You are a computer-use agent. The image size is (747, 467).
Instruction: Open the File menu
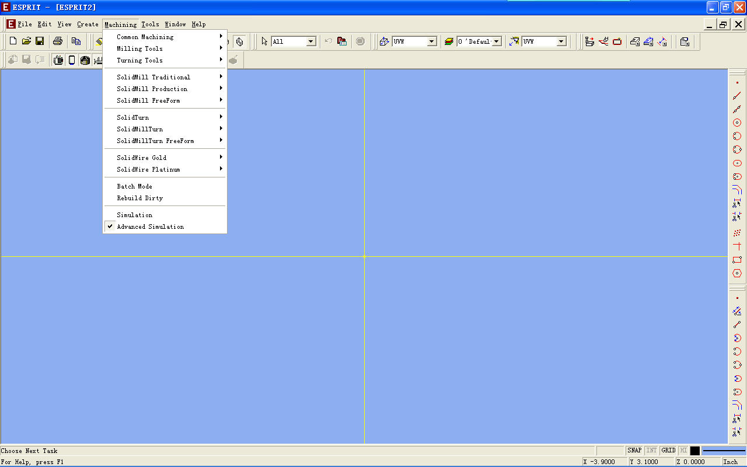pos(25,25)
